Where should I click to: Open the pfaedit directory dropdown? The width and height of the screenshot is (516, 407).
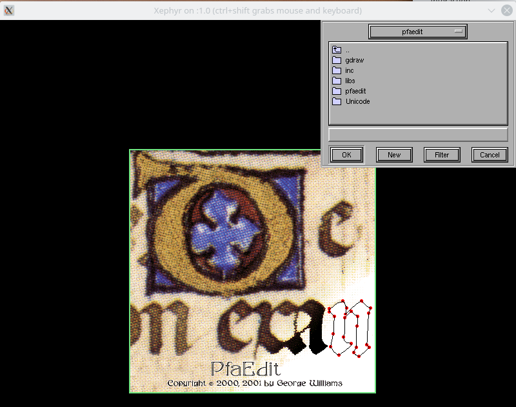(417, 32)
